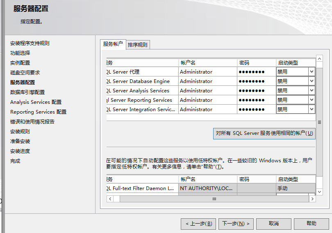This screenshot has width=332, height=233.
Task: Select SQL Server Database Engine service name
Action: [x=143, y=81]
